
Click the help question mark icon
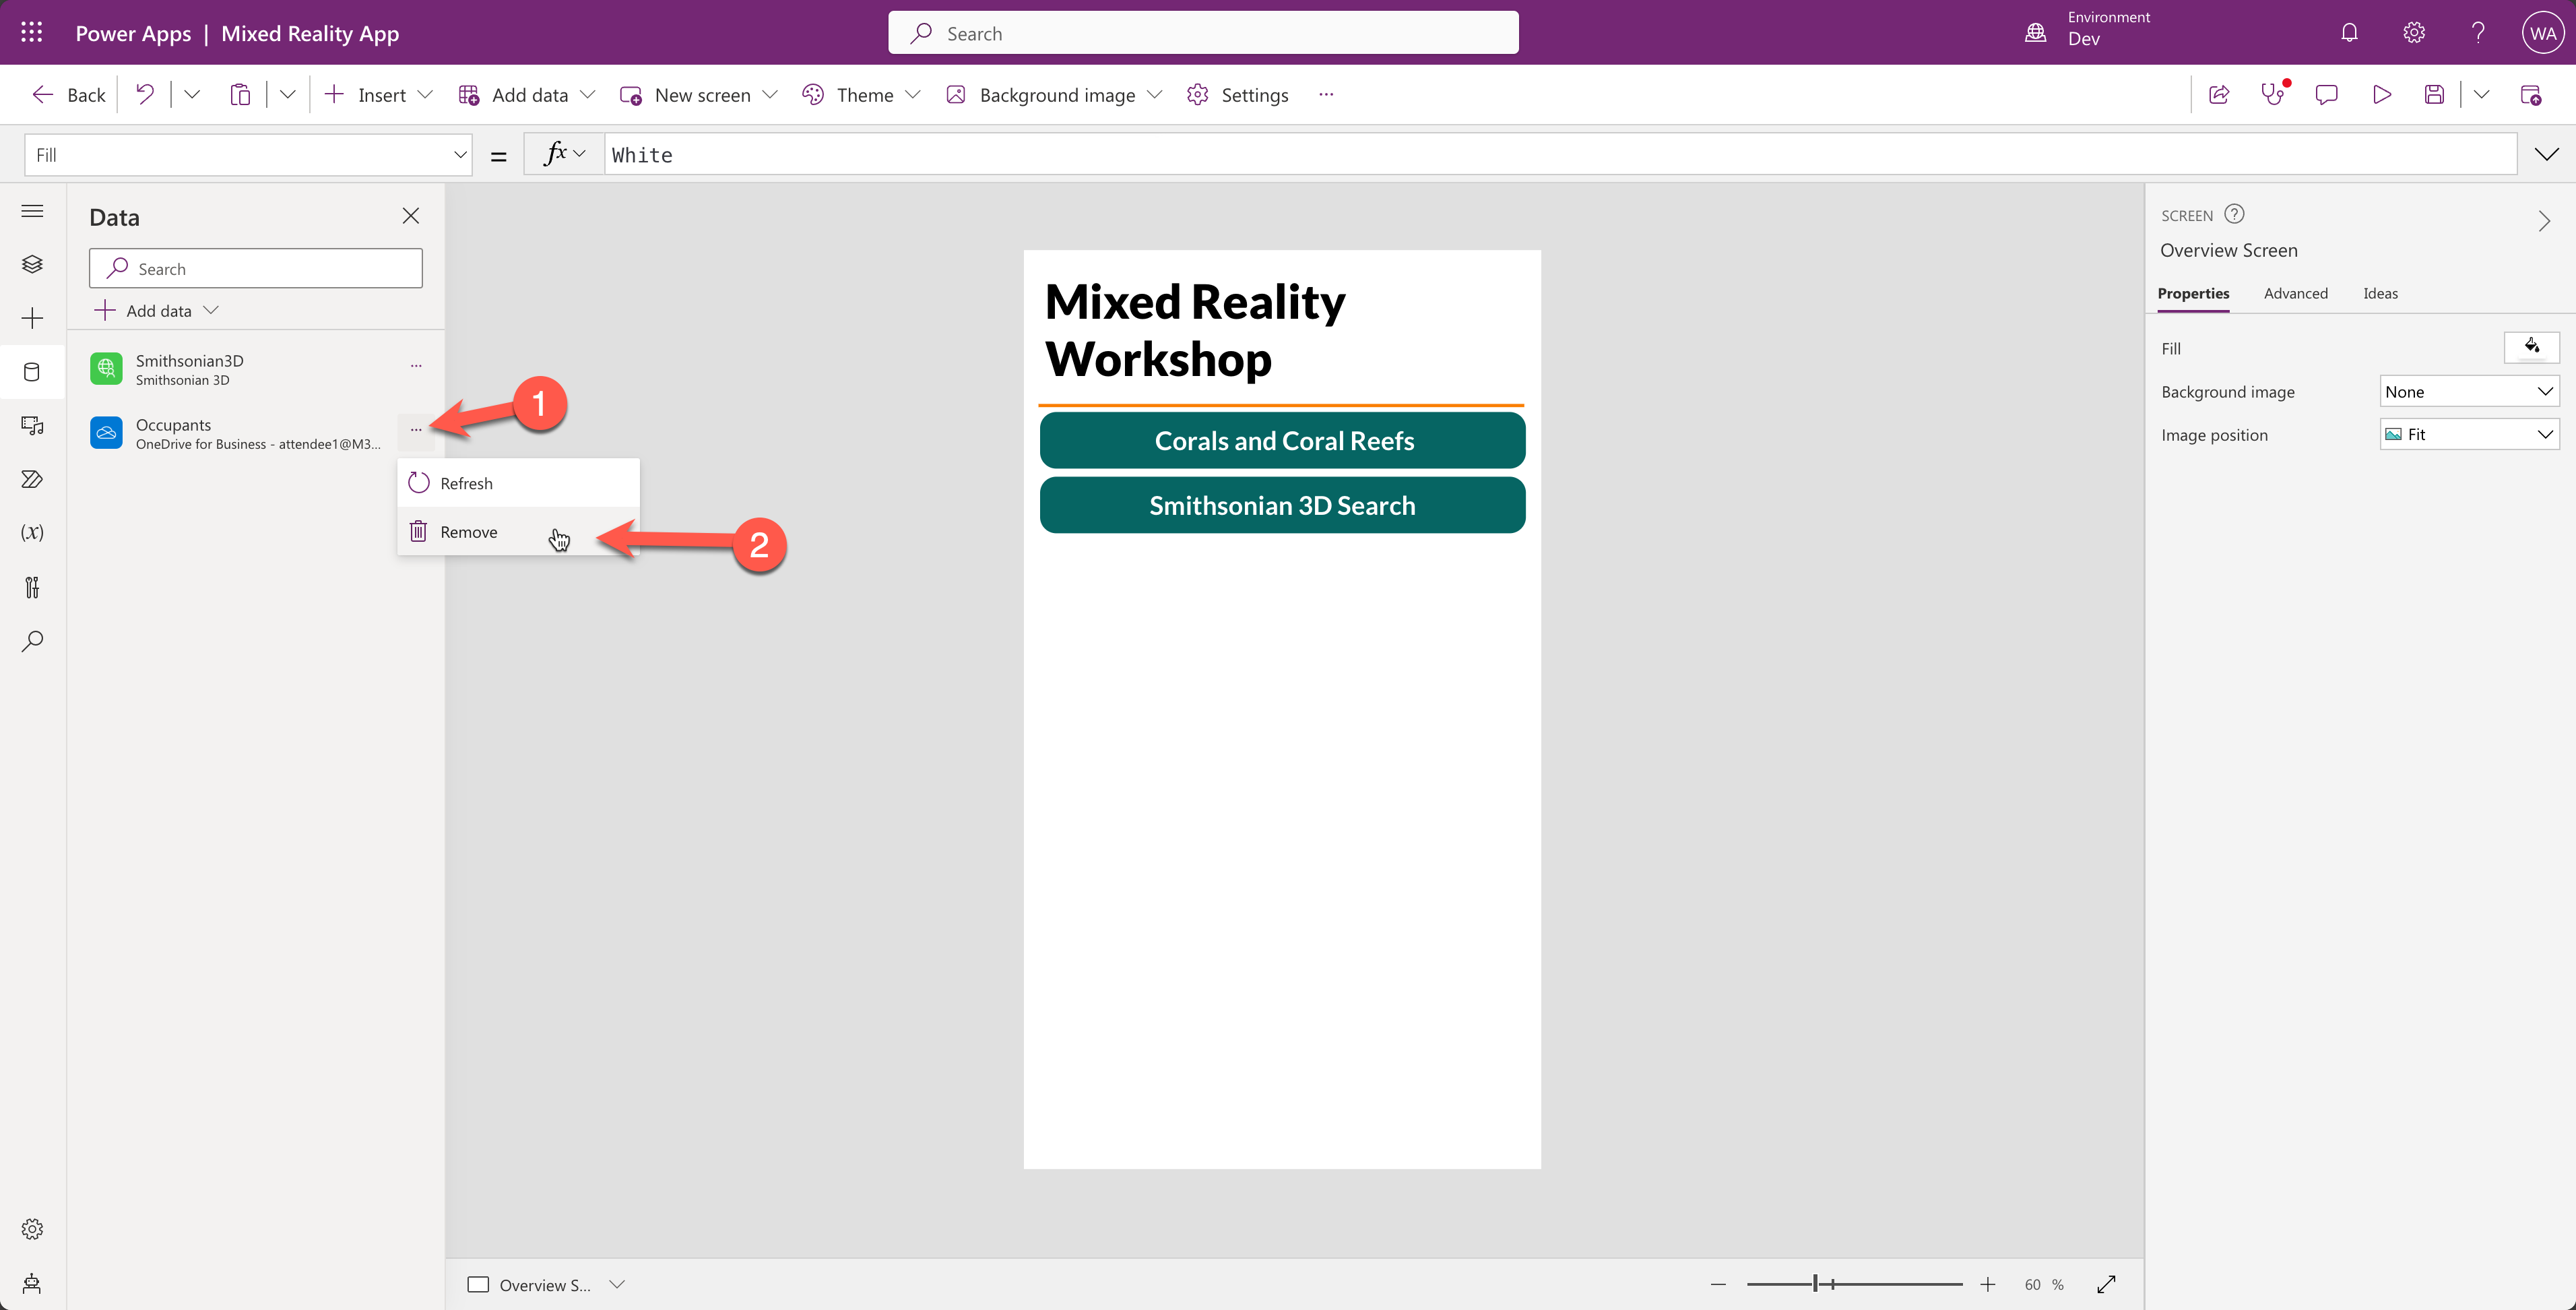coord(2478,33)
